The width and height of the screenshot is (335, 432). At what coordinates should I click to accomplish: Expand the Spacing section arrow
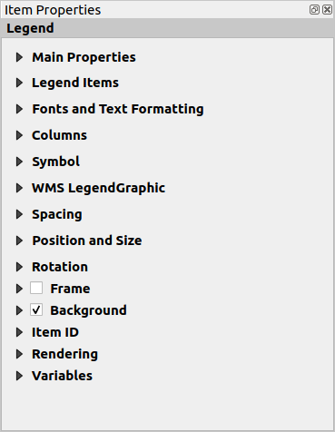19,214
